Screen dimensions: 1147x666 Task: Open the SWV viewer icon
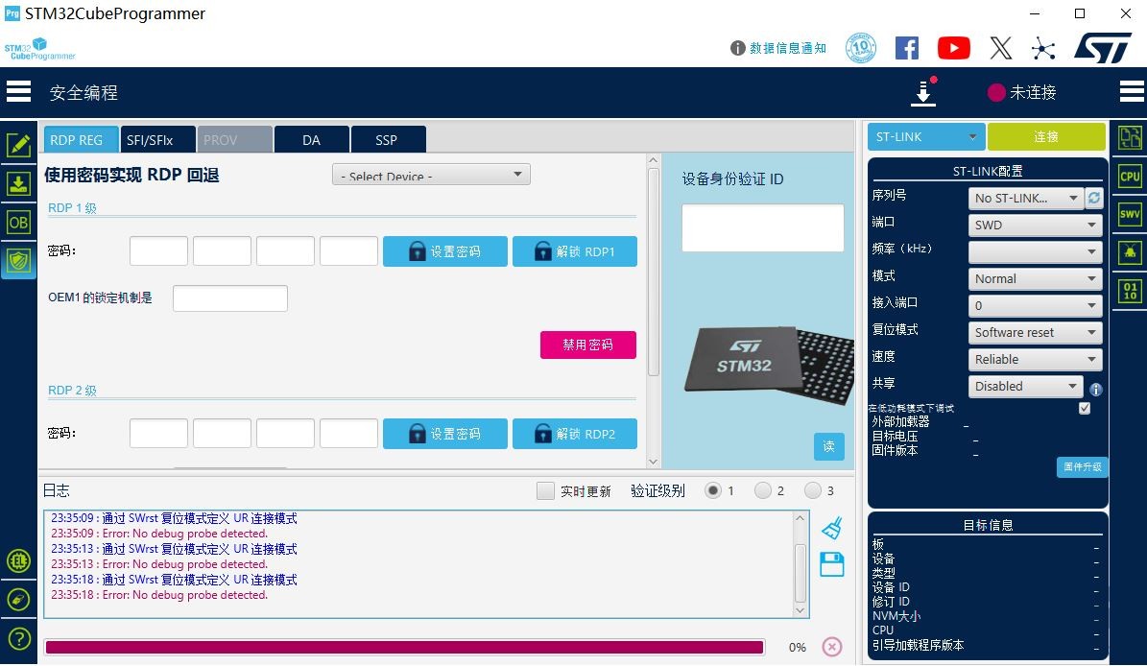tap(1130, 214)
